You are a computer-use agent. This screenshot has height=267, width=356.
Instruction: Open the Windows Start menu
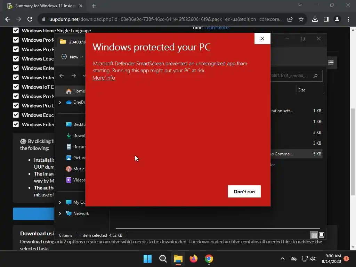147,259
